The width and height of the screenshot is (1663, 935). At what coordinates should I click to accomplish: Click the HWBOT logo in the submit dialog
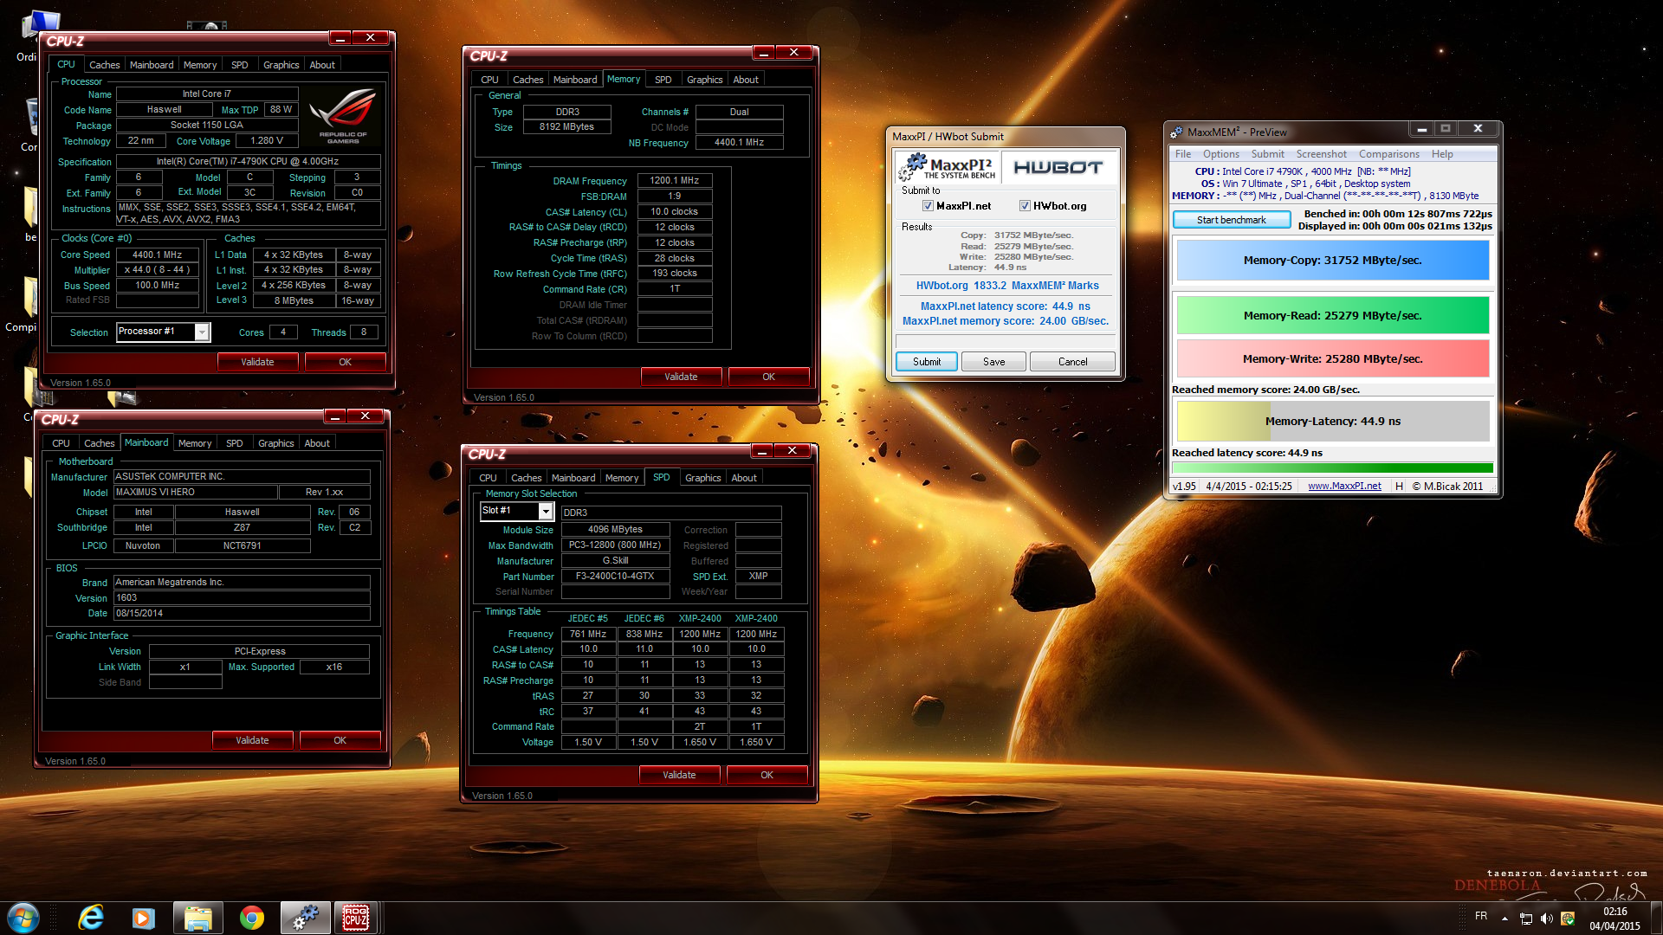[x=1058, y=167]
